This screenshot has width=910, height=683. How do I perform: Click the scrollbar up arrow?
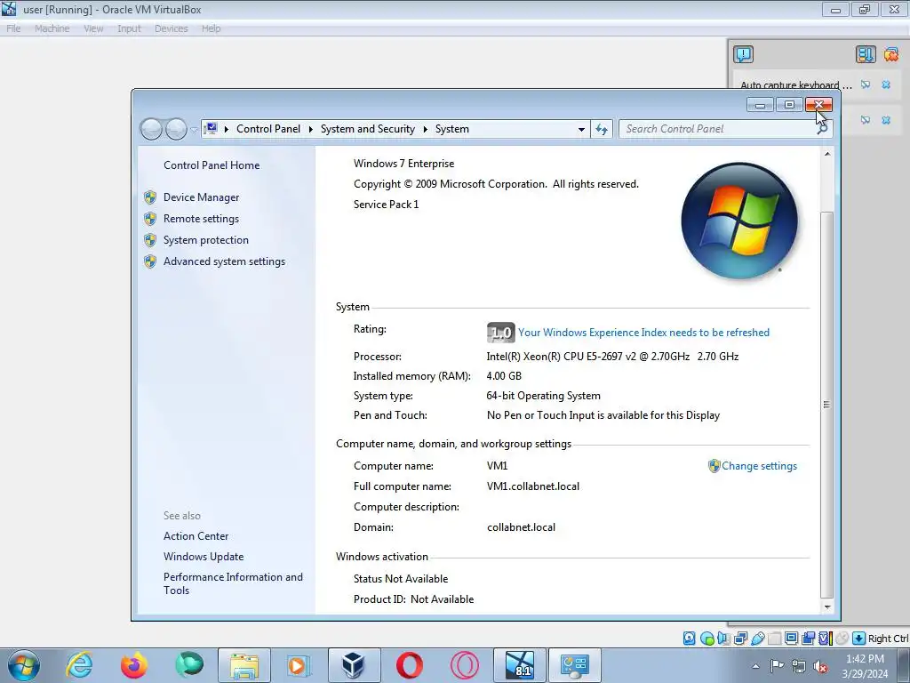[827, 154]
